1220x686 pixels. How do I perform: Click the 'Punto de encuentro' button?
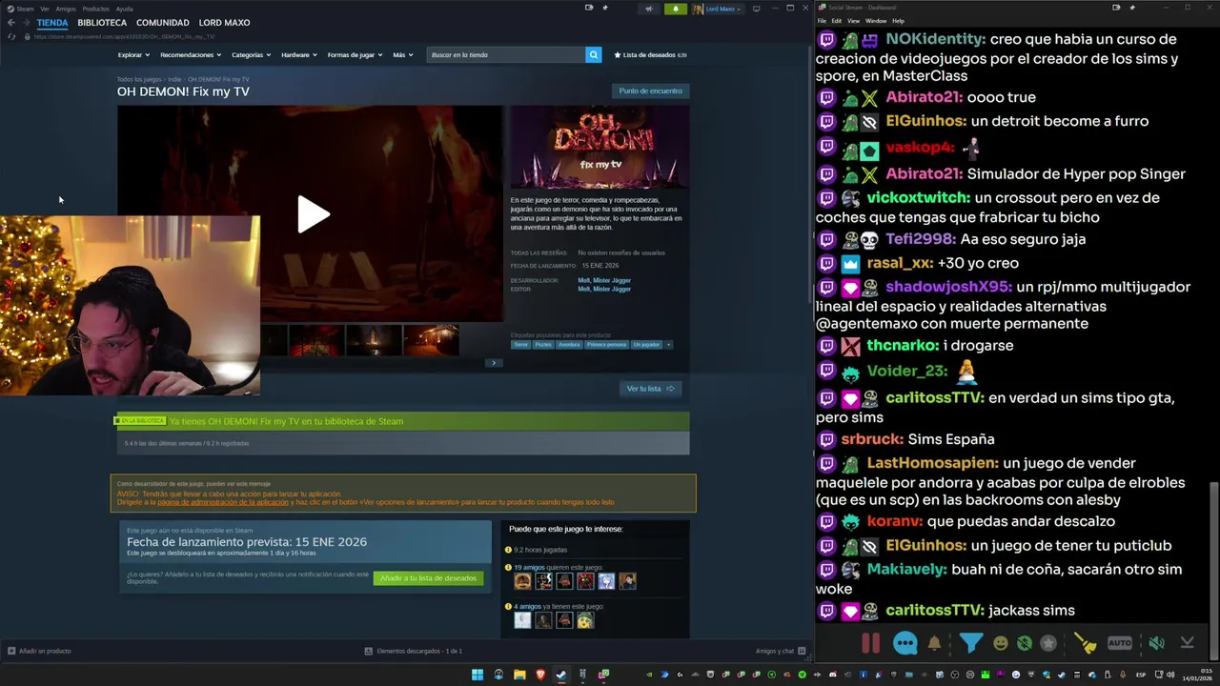point(650,91)
